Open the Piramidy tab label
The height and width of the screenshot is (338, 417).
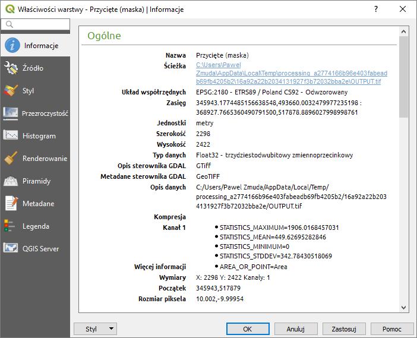tap(36, 181)
